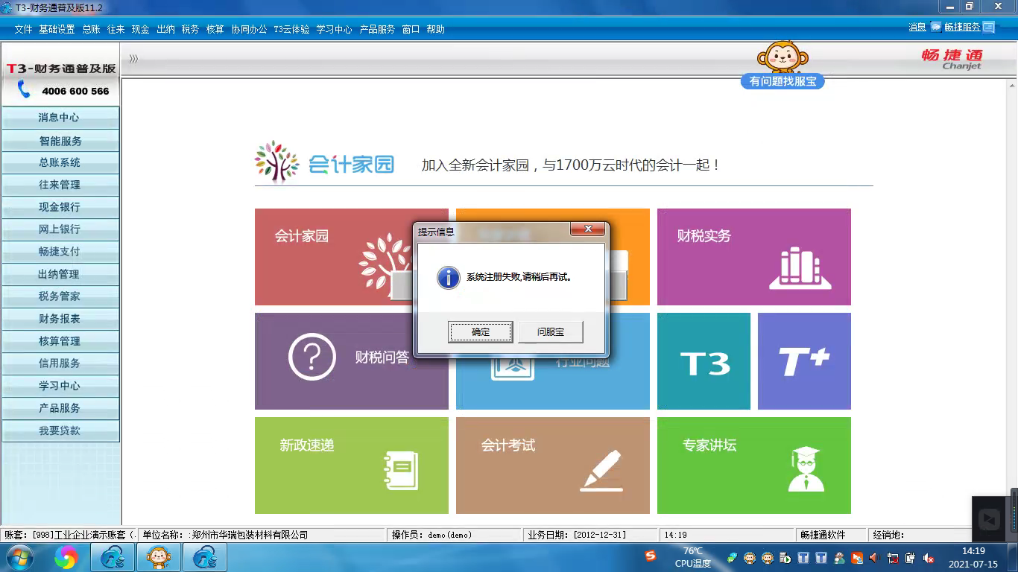Viewport: 1018px width, 572px height.
Task: Click the blue info icon in dialog
Action: [x=448, y=278]
